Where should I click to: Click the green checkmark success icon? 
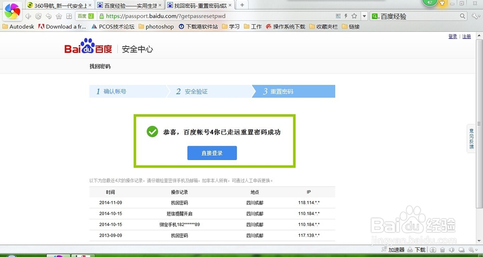coord(152,132)
